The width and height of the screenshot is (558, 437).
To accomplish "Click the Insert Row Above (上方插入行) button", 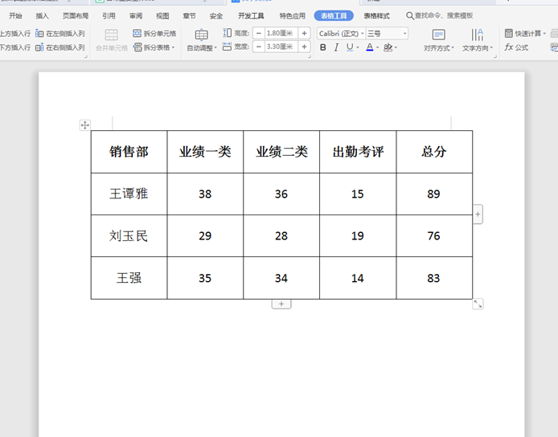I will pyautogui.click(x=15, y=34).
